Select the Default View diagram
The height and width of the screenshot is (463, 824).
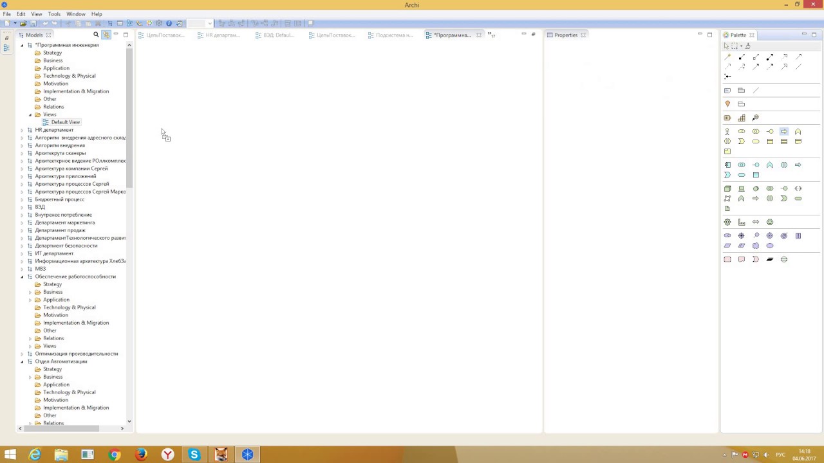point(66,122)
